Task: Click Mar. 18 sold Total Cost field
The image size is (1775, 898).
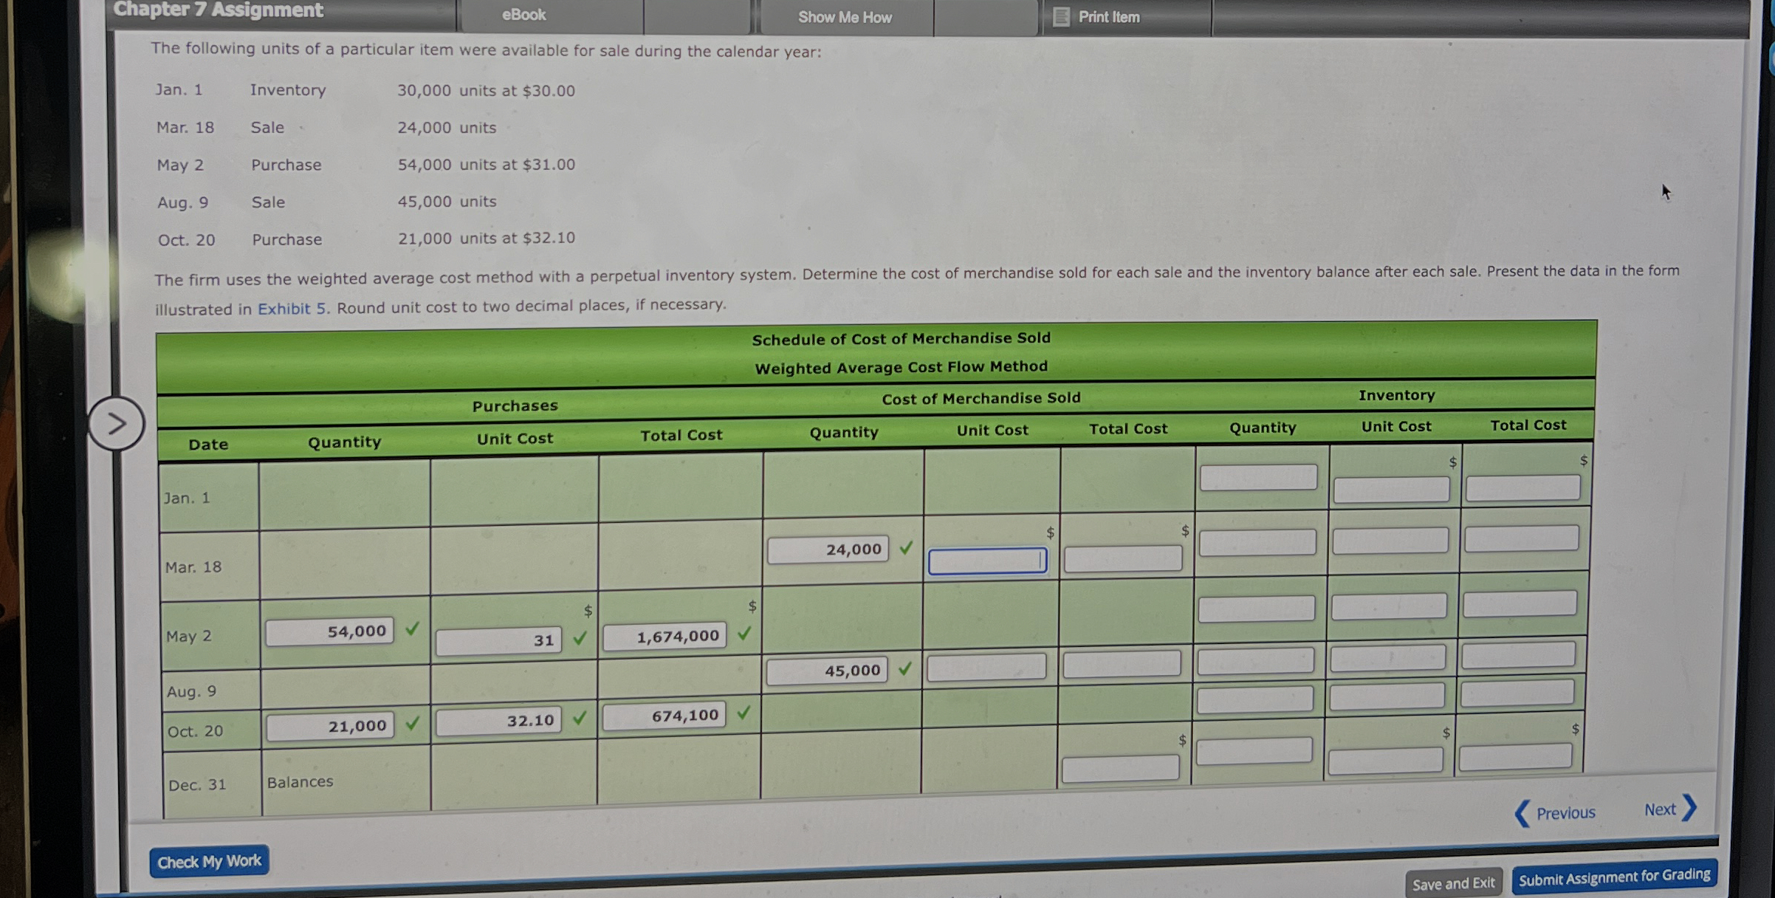Action: pyautogui.click(x=1123, y=559)
